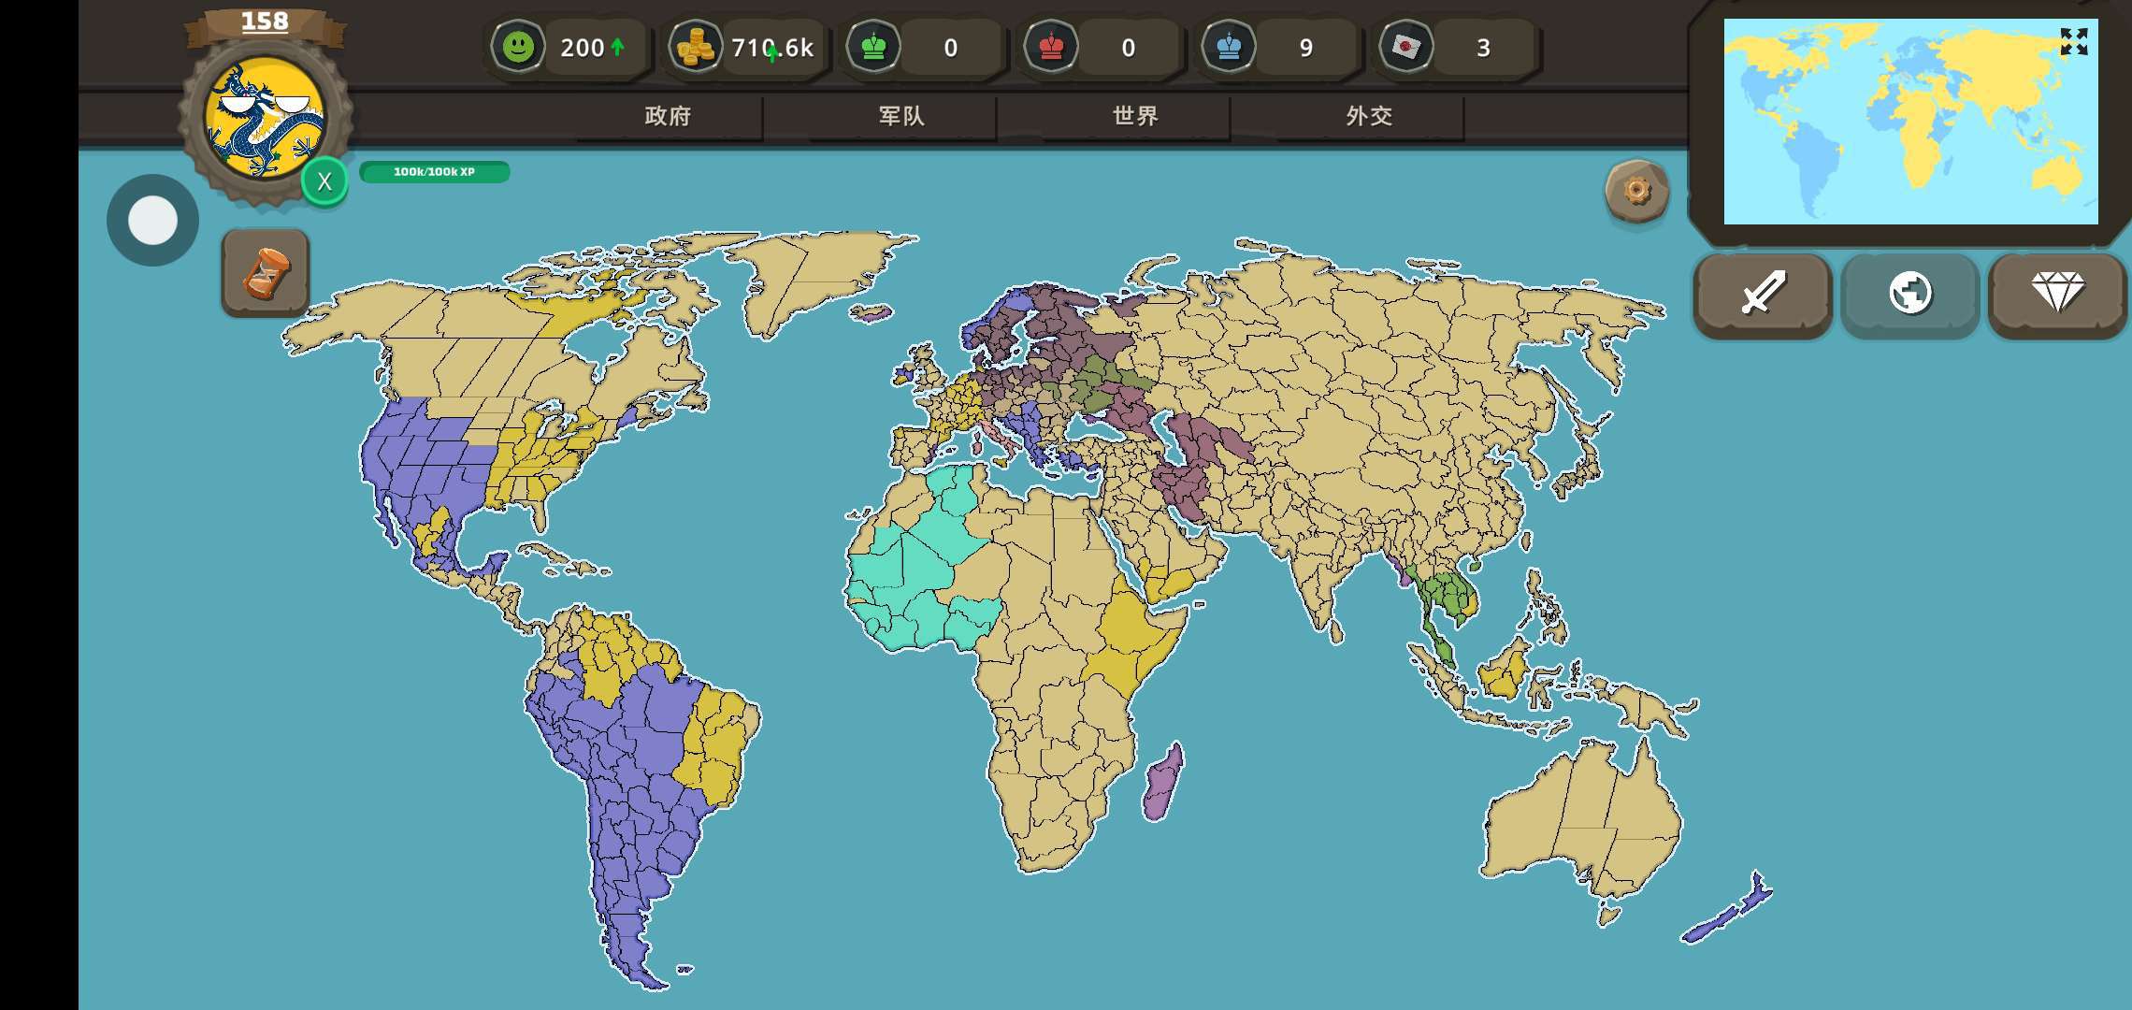Open the diamond shop button
The width and height of the screenshot is (2132, 1010).
point(2057,294)
